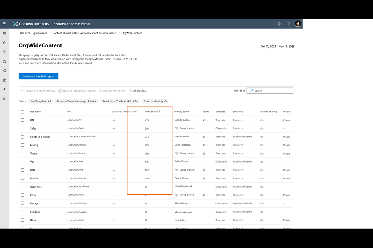Click the HRA site name
The width and height of the screenshot is (373, 248).
point(33,170)
